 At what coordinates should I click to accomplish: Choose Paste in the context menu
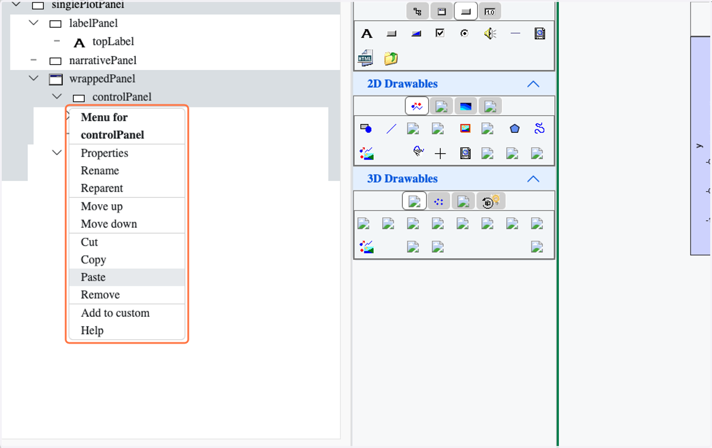[127, 277]
